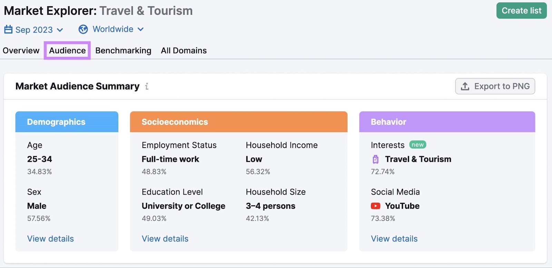Open View details under Socioeconomics
Viewport: 552px width, 268px height.
click(165, 239)
